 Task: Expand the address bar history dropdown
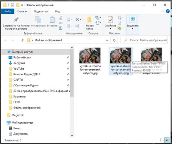[x=107, y=40]
